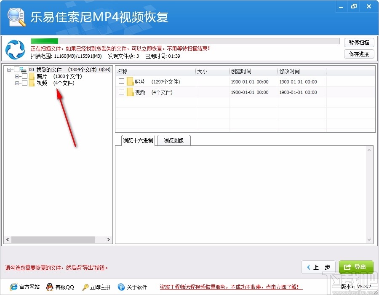Screen dimensions: 379x295
Task: Switch to the 浏览图像 tab
Action: (x=173, y=140)
